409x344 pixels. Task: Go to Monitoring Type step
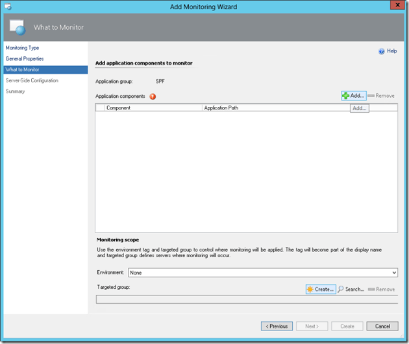[x=22, y=48]
